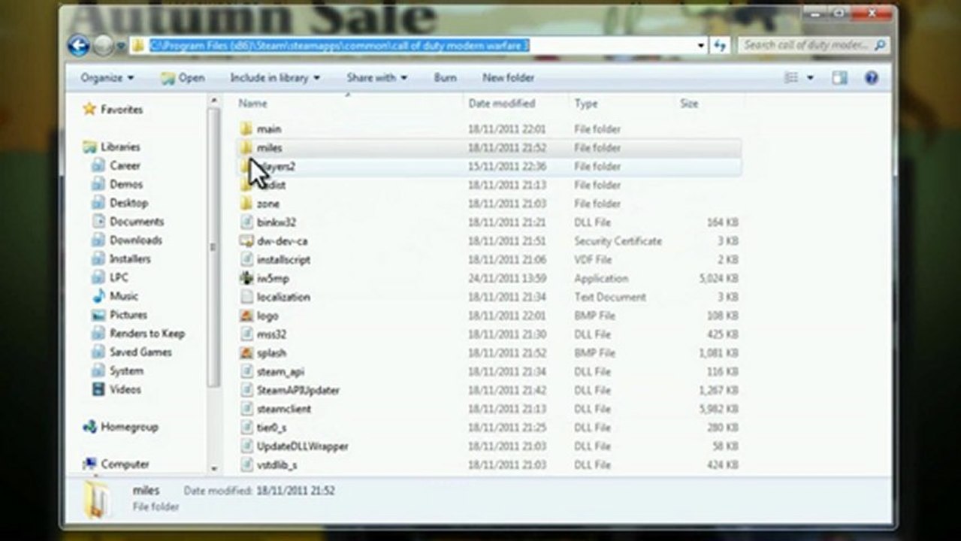
Task: Select the UpdateDLLWrapper file name
Action: pos(302,446)
